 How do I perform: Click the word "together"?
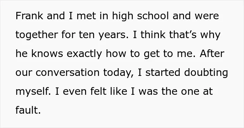pyautogui.click(x=37, y=35)
